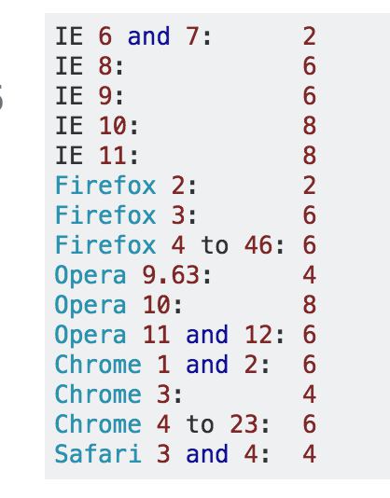
Task: Select "Opera 11 and 12:" text
Action: click(x=170, y=335)
